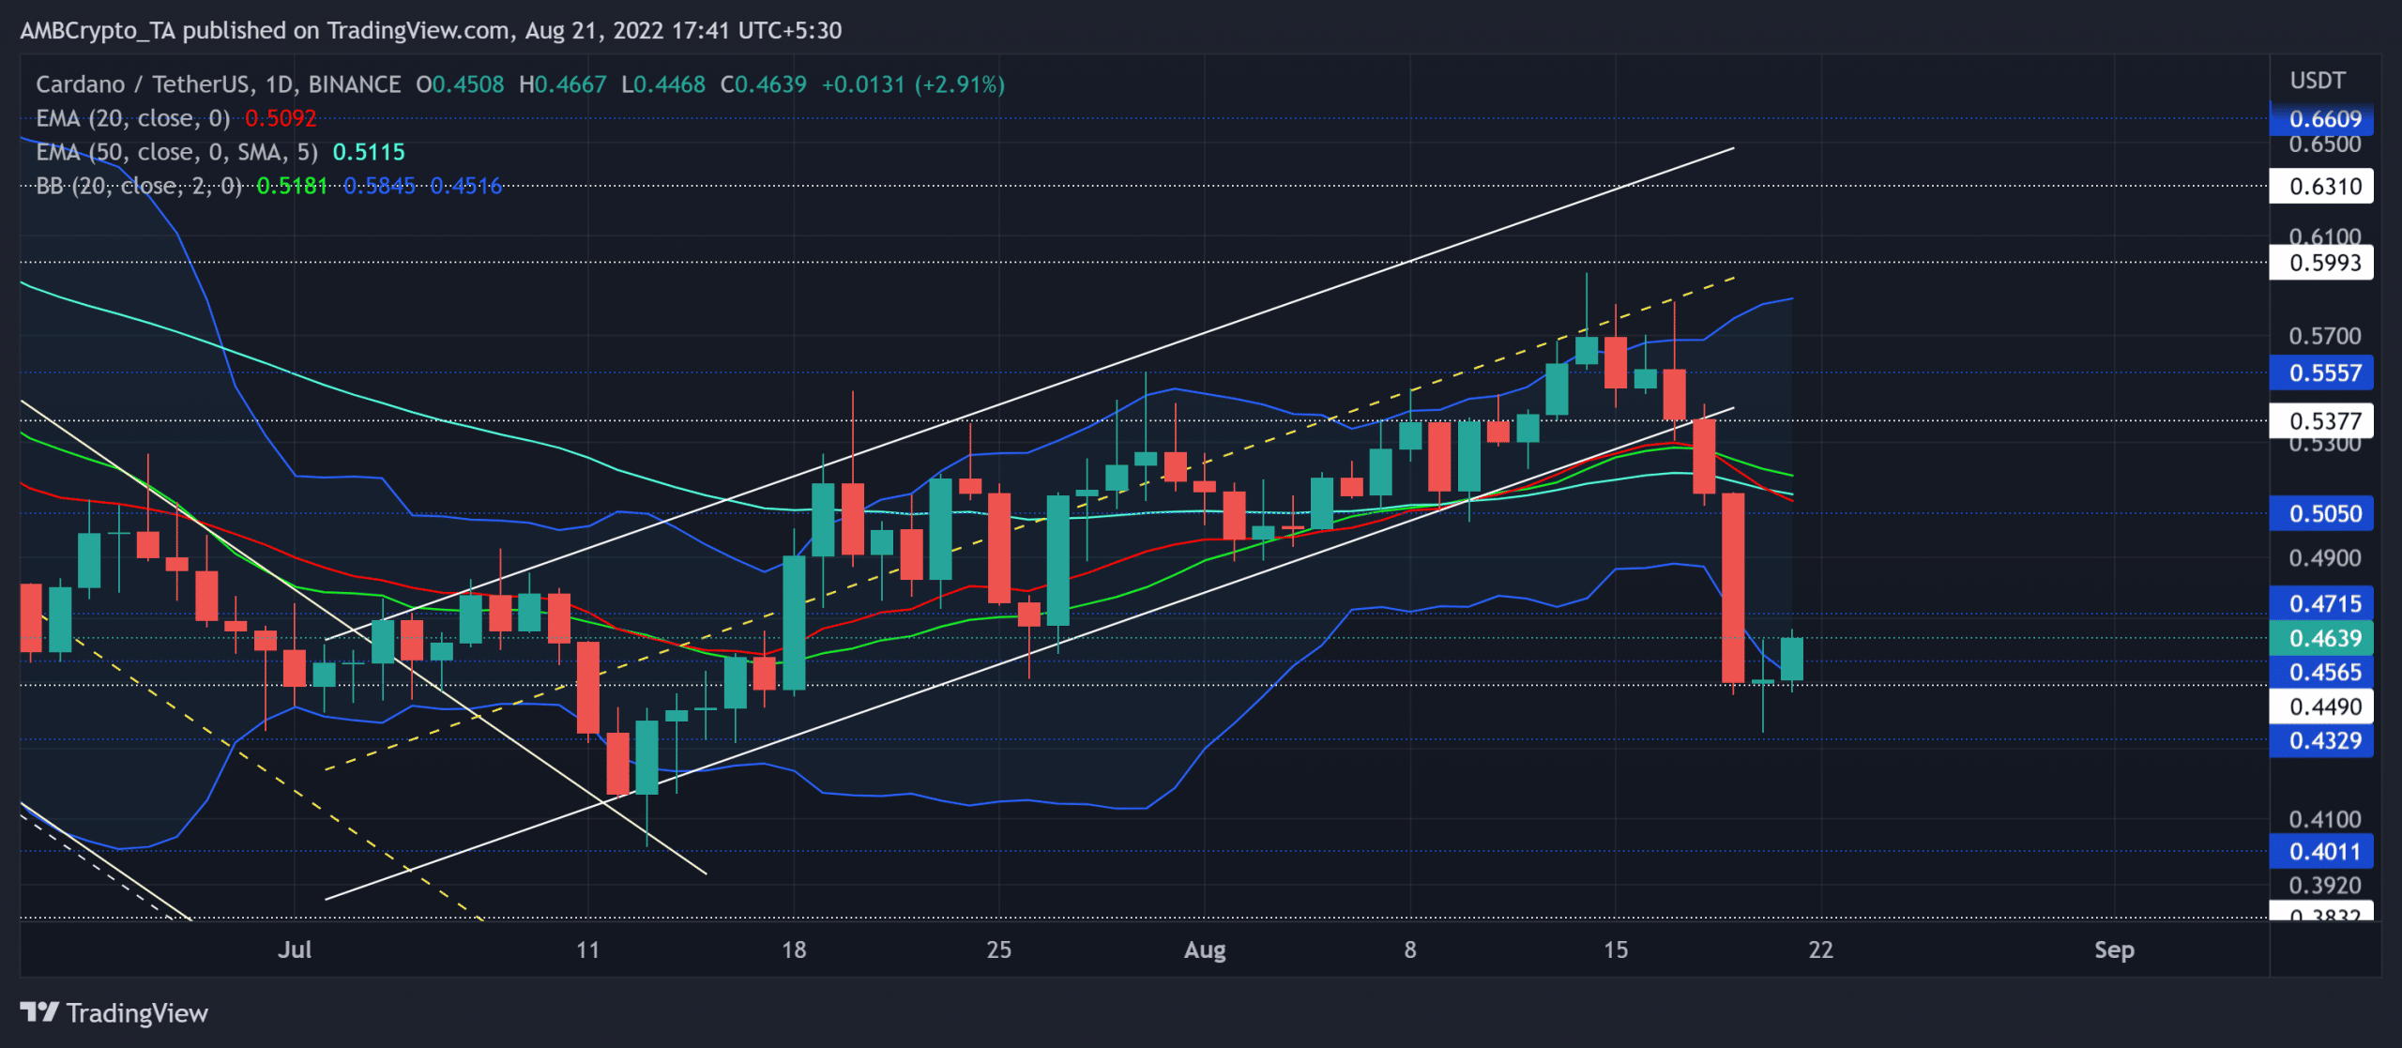The height and width of the screenshot is (1048, 2402).
Task: Click the 0.6310 price level label
Action: (x=2321, y=186)
